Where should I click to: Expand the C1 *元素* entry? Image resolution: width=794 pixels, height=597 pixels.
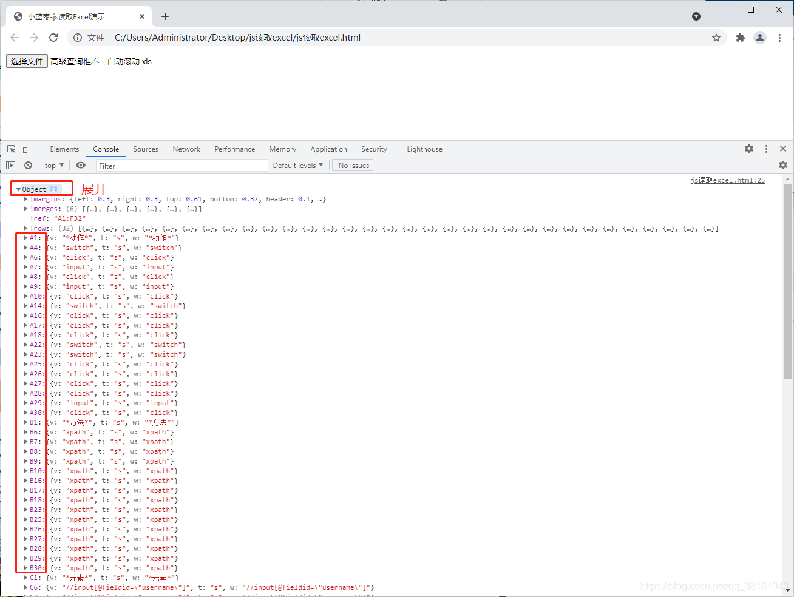click(x=26, y=578)
